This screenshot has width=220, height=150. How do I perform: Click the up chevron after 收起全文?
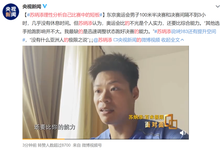[182, 40]
